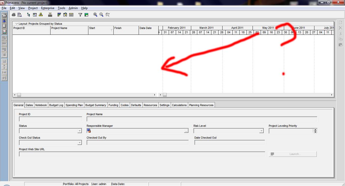
Task: Open the Timescale toolbar icon
Action: tap(71, 15)
